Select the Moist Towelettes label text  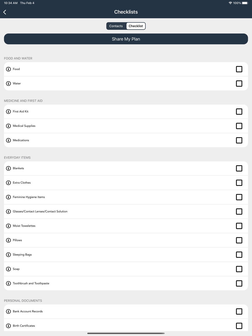point(24,226)
